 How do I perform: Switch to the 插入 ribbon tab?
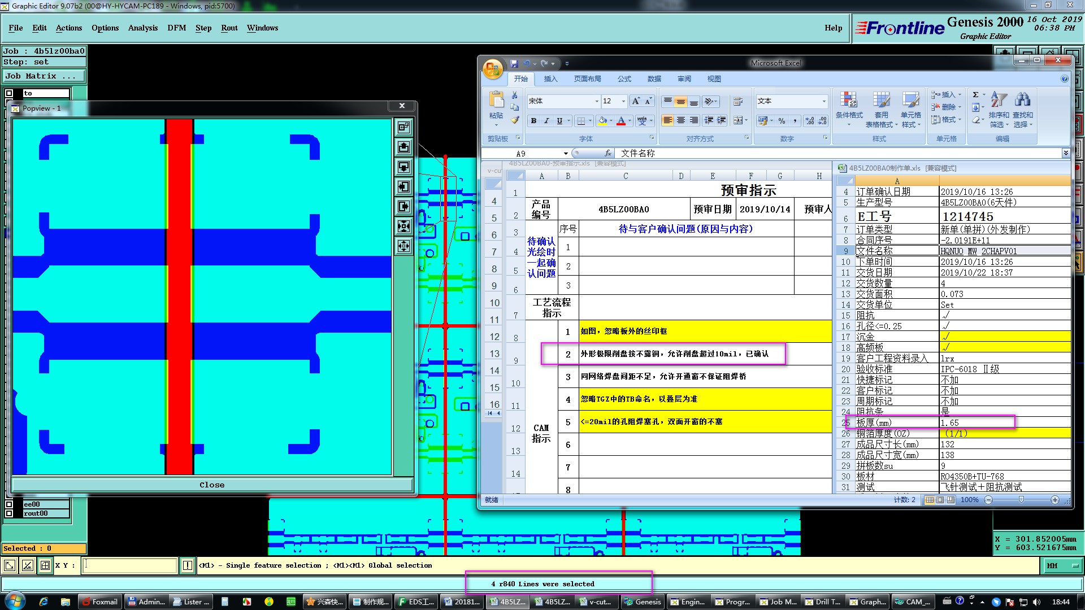pos(550,79)
